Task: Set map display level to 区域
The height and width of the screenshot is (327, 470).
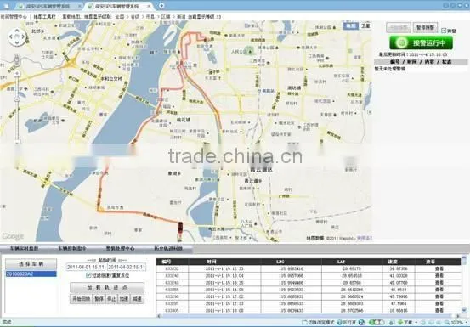Action: [x=166, y=17]
